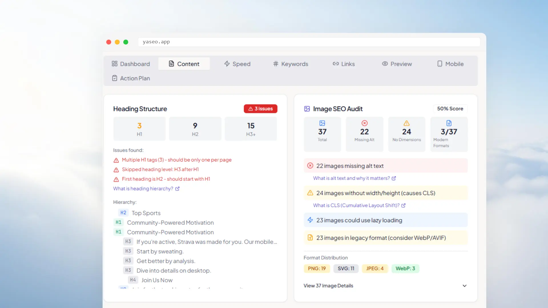Viewport: 548px width, 308px height.
Task: Click the red missing alt X icon
Action: (364, 123)
